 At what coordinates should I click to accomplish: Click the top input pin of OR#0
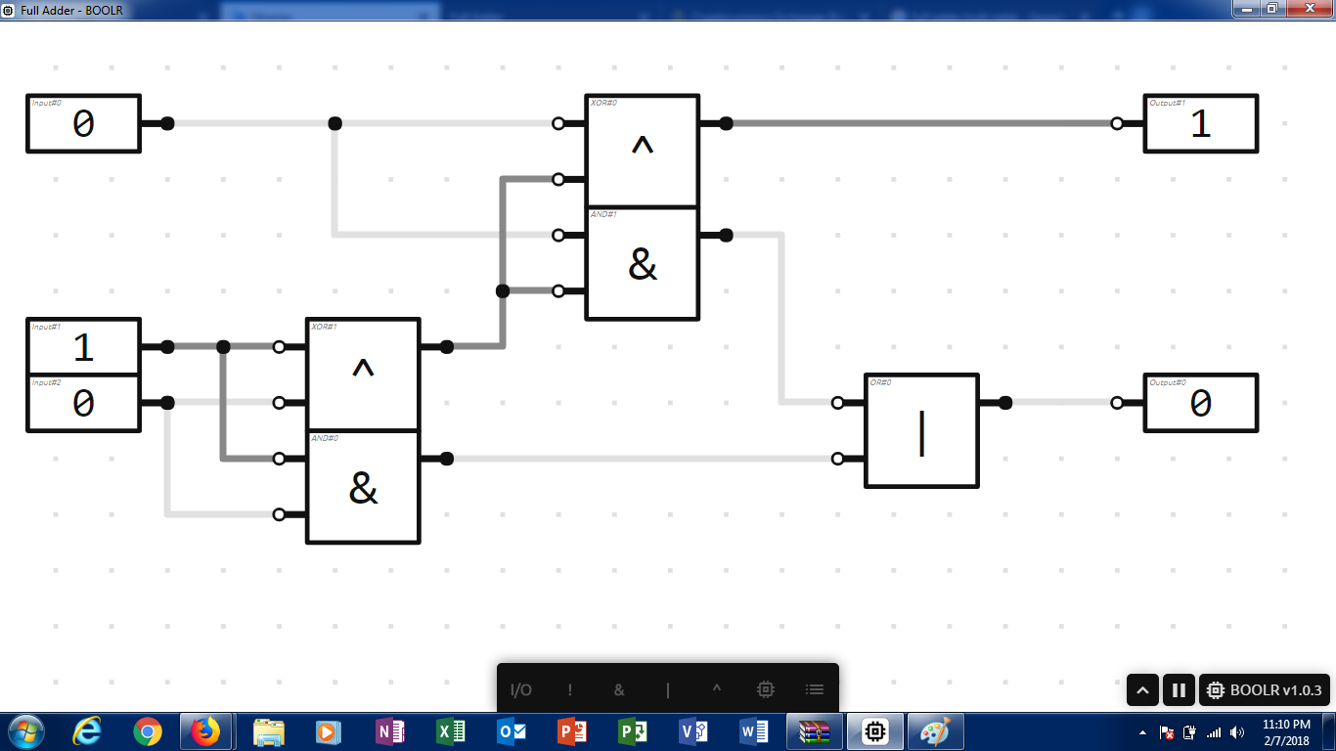pyautogui.click(x=837, y=402)
